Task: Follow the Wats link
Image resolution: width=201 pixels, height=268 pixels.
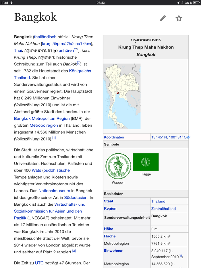Action: pyautogui.click(x=36, y=170)
